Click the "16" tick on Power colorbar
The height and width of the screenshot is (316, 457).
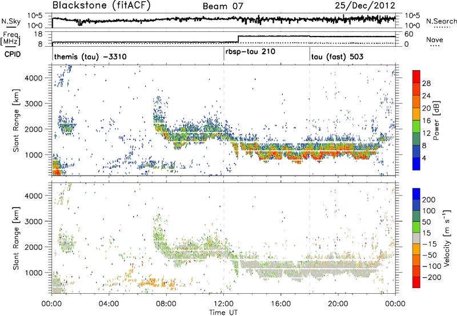click(x=426, y=121)
